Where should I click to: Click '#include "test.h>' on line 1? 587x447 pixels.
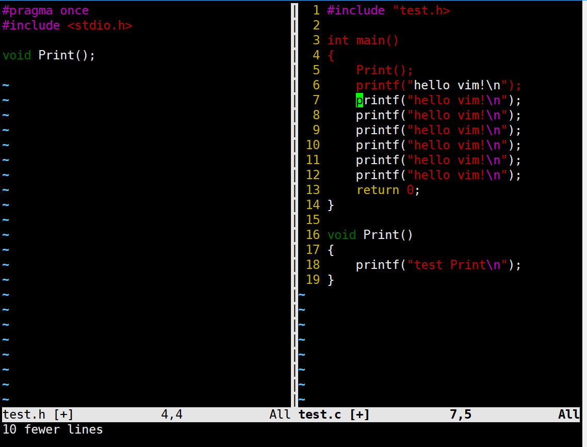[x=388, y=10]
